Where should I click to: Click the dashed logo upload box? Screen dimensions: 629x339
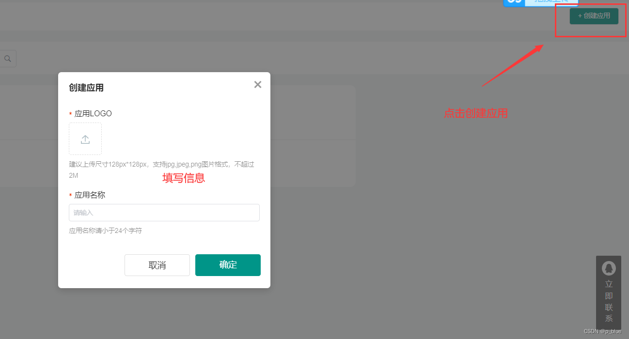coord(85,139)
